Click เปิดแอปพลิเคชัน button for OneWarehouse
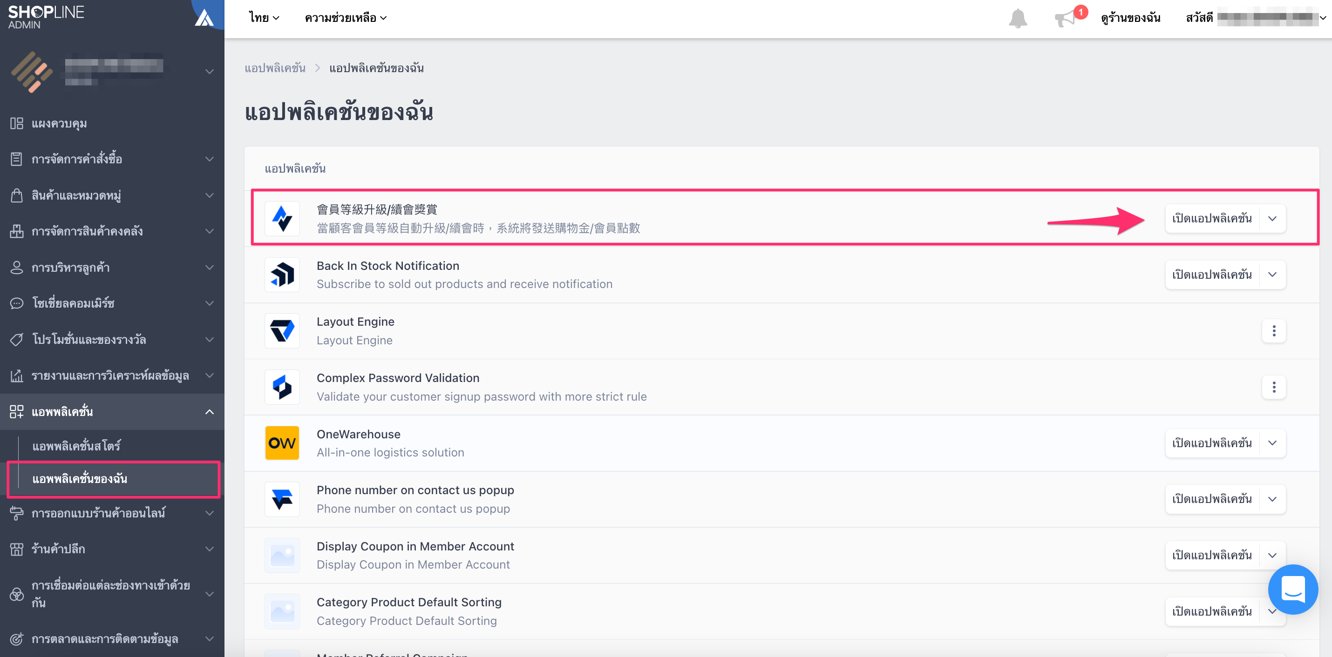The image size is (1332, 657). 1212,442
